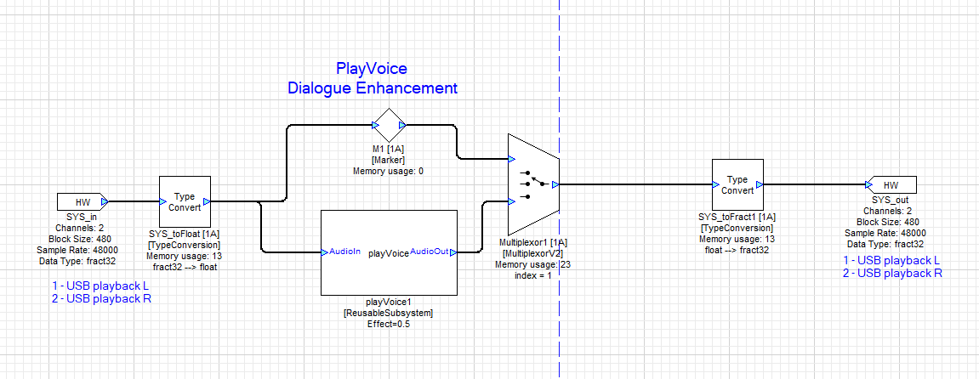Click the AudioIn pin on playVoice
The height and width of the screenshot is (379, 979).
tap(324, 252)
